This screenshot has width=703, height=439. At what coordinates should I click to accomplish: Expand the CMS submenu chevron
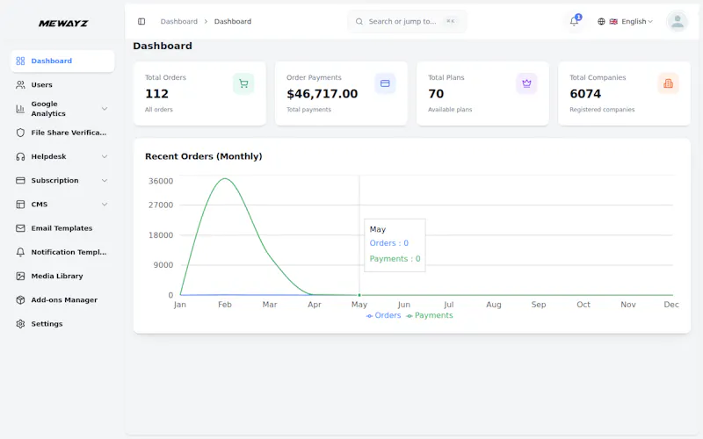pyautogui.click(x=105, y=205)
